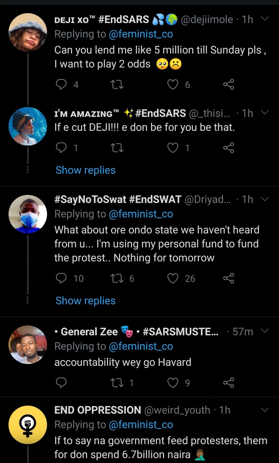
Task: Reply to General Zee's accountability tweet
Action: click(x=62, y=383)
